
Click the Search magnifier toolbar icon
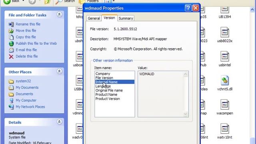coord(58,2)
